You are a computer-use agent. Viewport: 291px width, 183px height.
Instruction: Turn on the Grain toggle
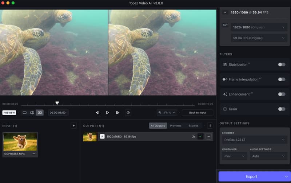tap(282, 109)
